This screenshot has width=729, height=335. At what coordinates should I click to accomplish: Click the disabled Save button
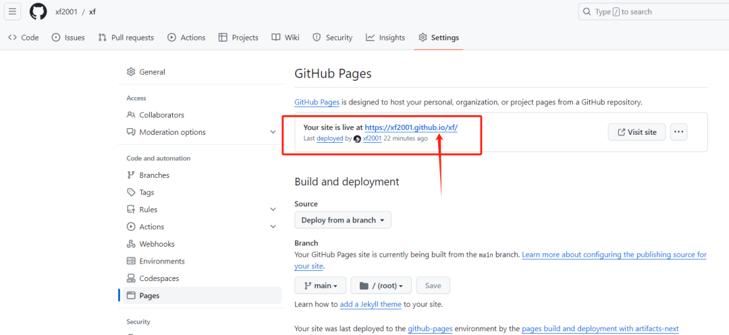tap(433, 286)
